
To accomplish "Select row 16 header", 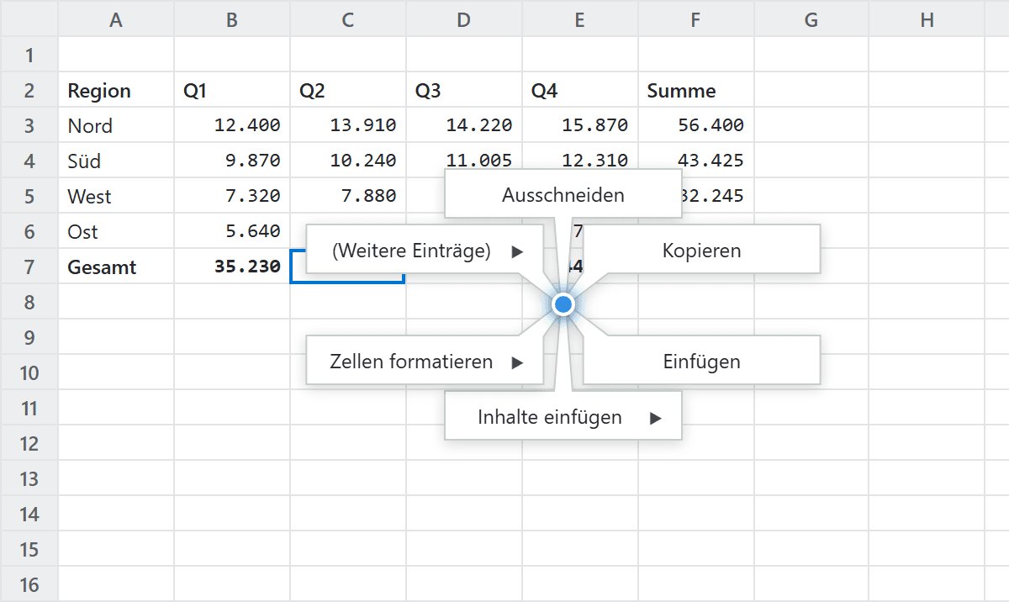I will pyautogui.click(x=29, y=584).
